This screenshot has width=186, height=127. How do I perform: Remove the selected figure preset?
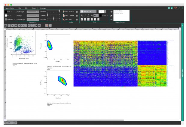(111, 19)
